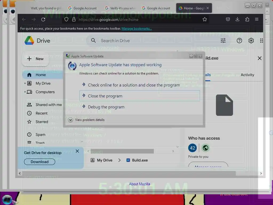The image size is (273, 205).
Task: Expand the My Drive tree arrow
Action: click(x=25, y=83)
